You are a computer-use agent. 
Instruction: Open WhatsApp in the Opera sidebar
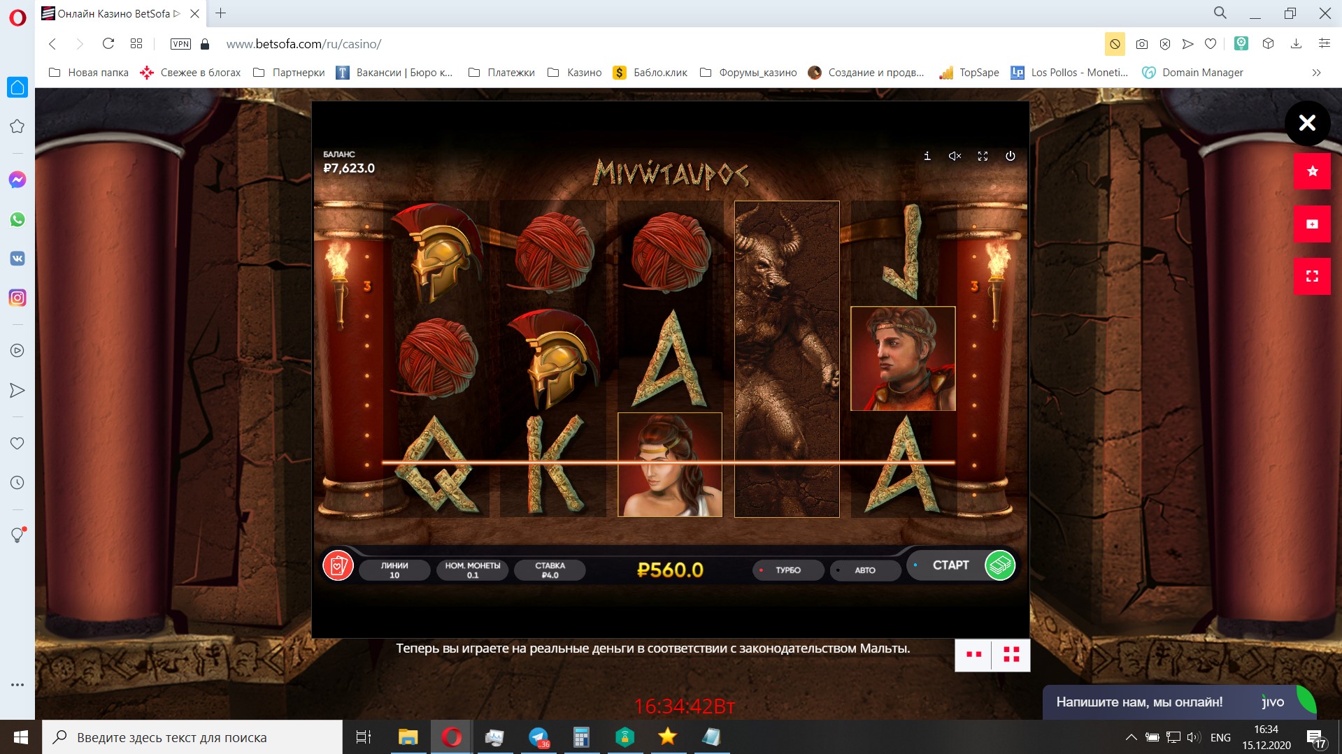17,219
